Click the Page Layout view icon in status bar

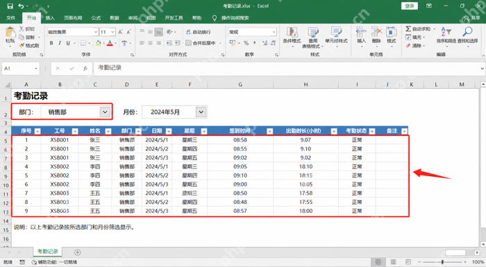[x=394, y=262]
